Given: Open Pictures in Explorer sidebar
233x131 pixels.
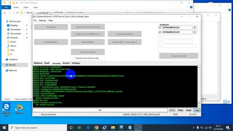Looking at the screenshot, I should tap(14, 38).
